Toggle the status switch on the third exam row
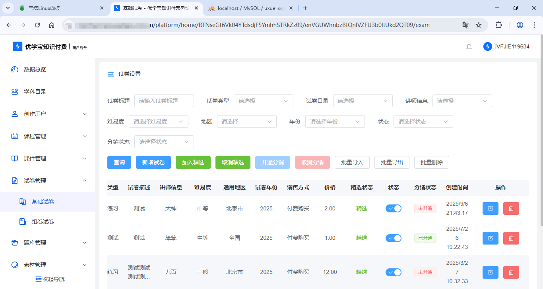543x289 pixels. tap(394, 272)
